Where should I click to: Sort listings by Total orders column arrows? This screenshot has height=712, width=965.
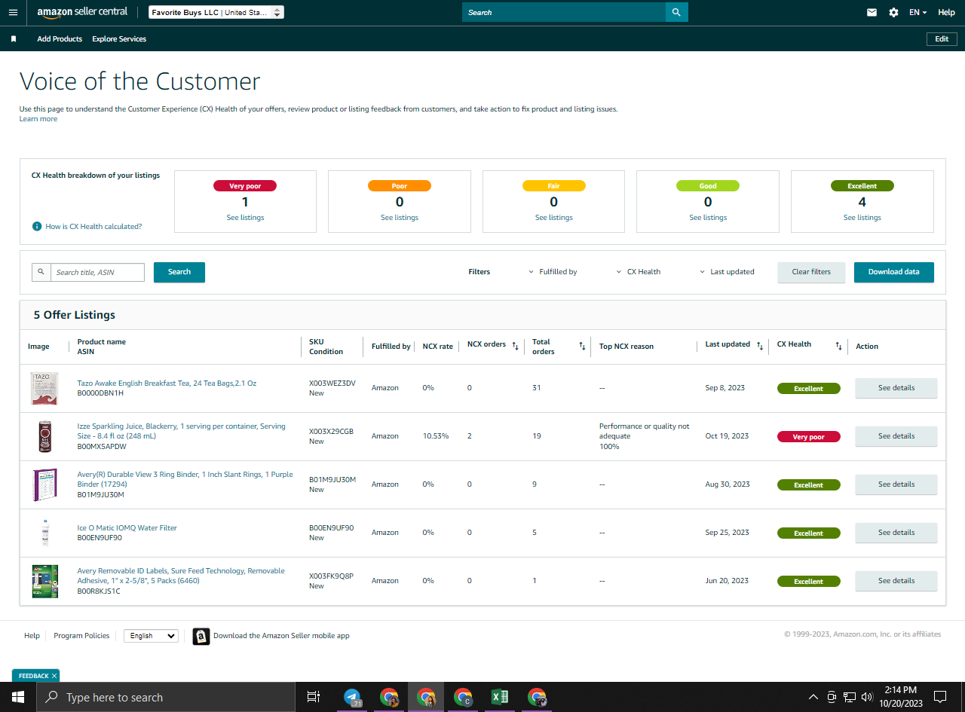point(582,346)
